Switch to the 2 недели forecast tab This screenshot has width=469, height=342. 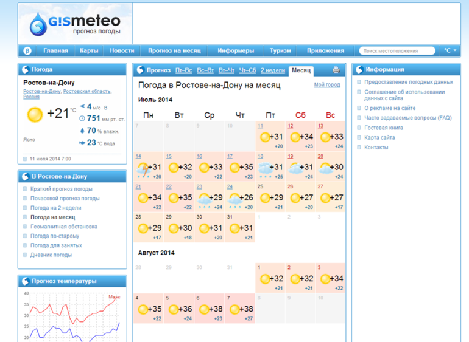click(x=272, y=70)
